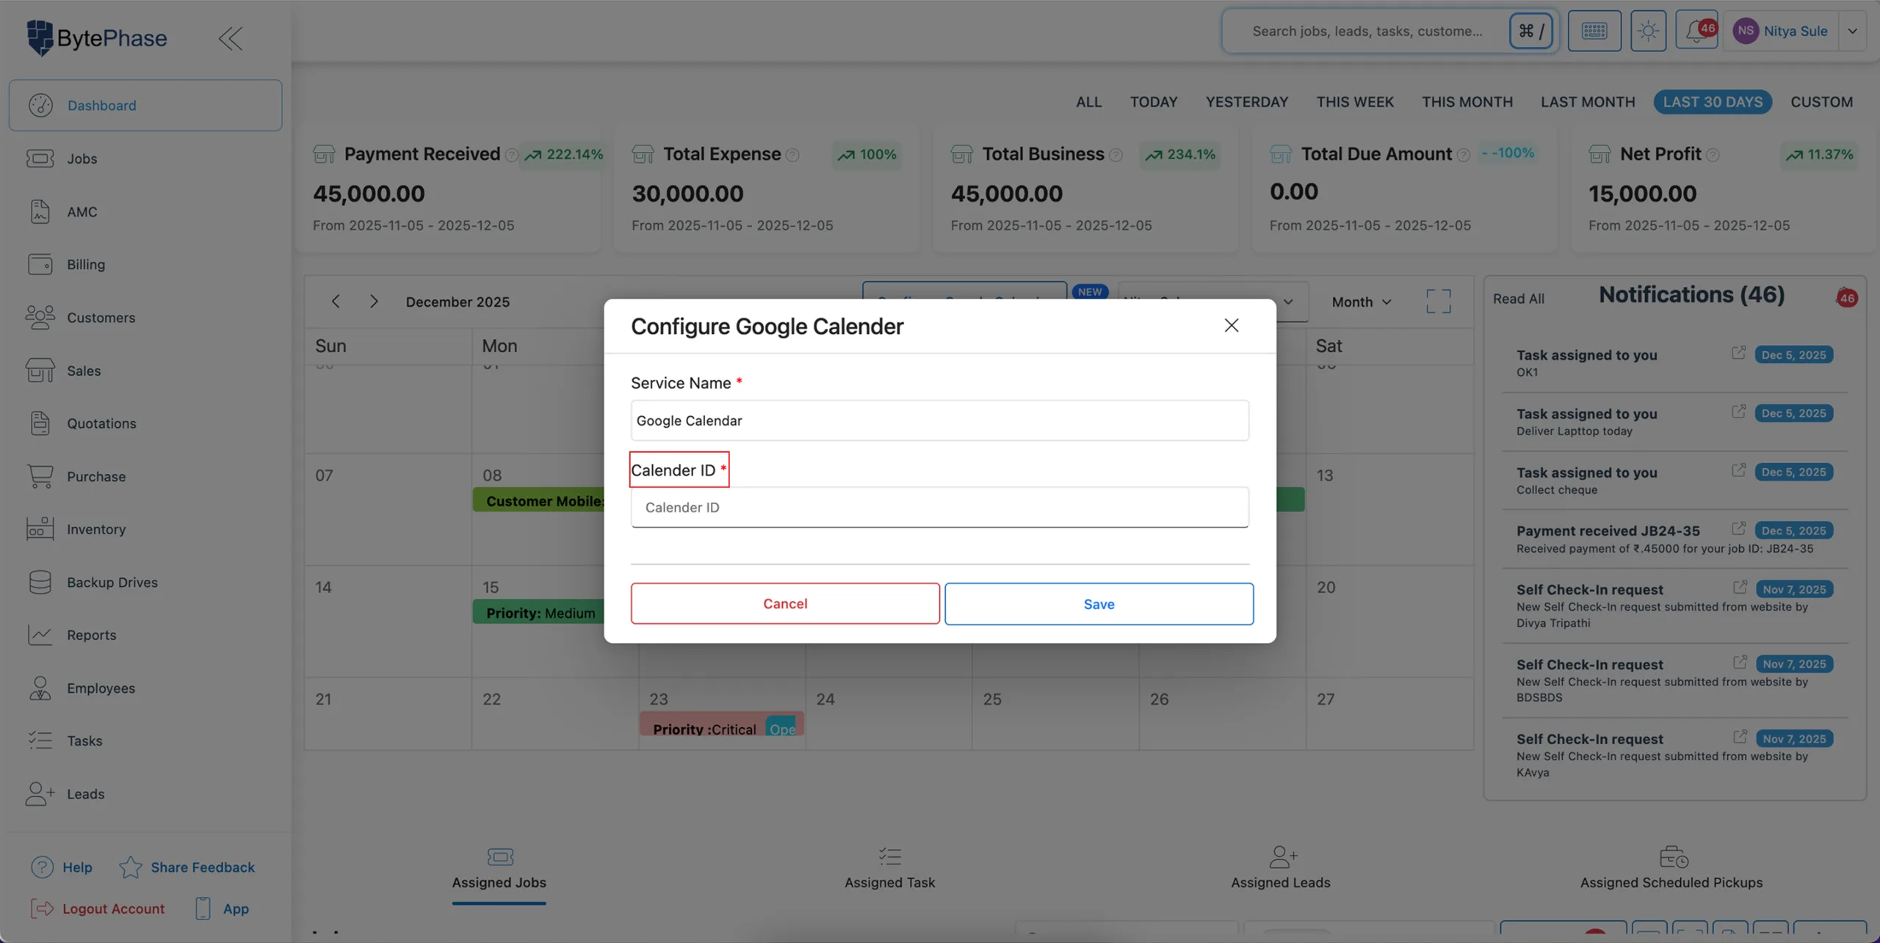
Task: Select Customers from the sidebar
Action: tap(101, 317)
